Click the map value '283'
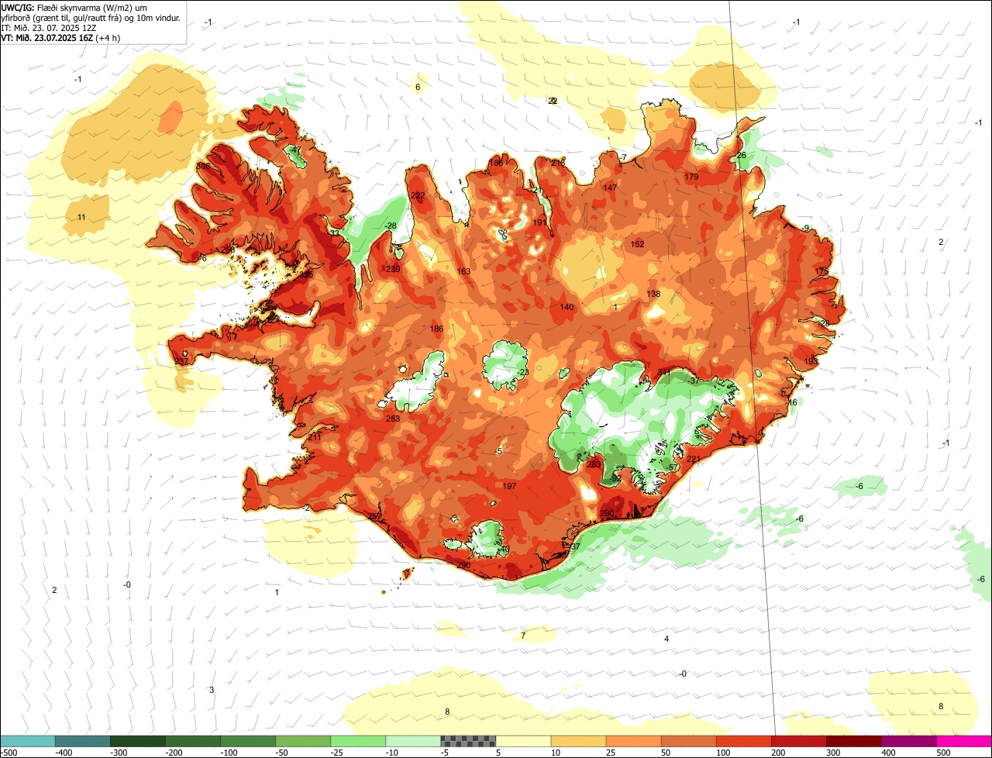Screen dimensions: 992x758 coord(594,464)
